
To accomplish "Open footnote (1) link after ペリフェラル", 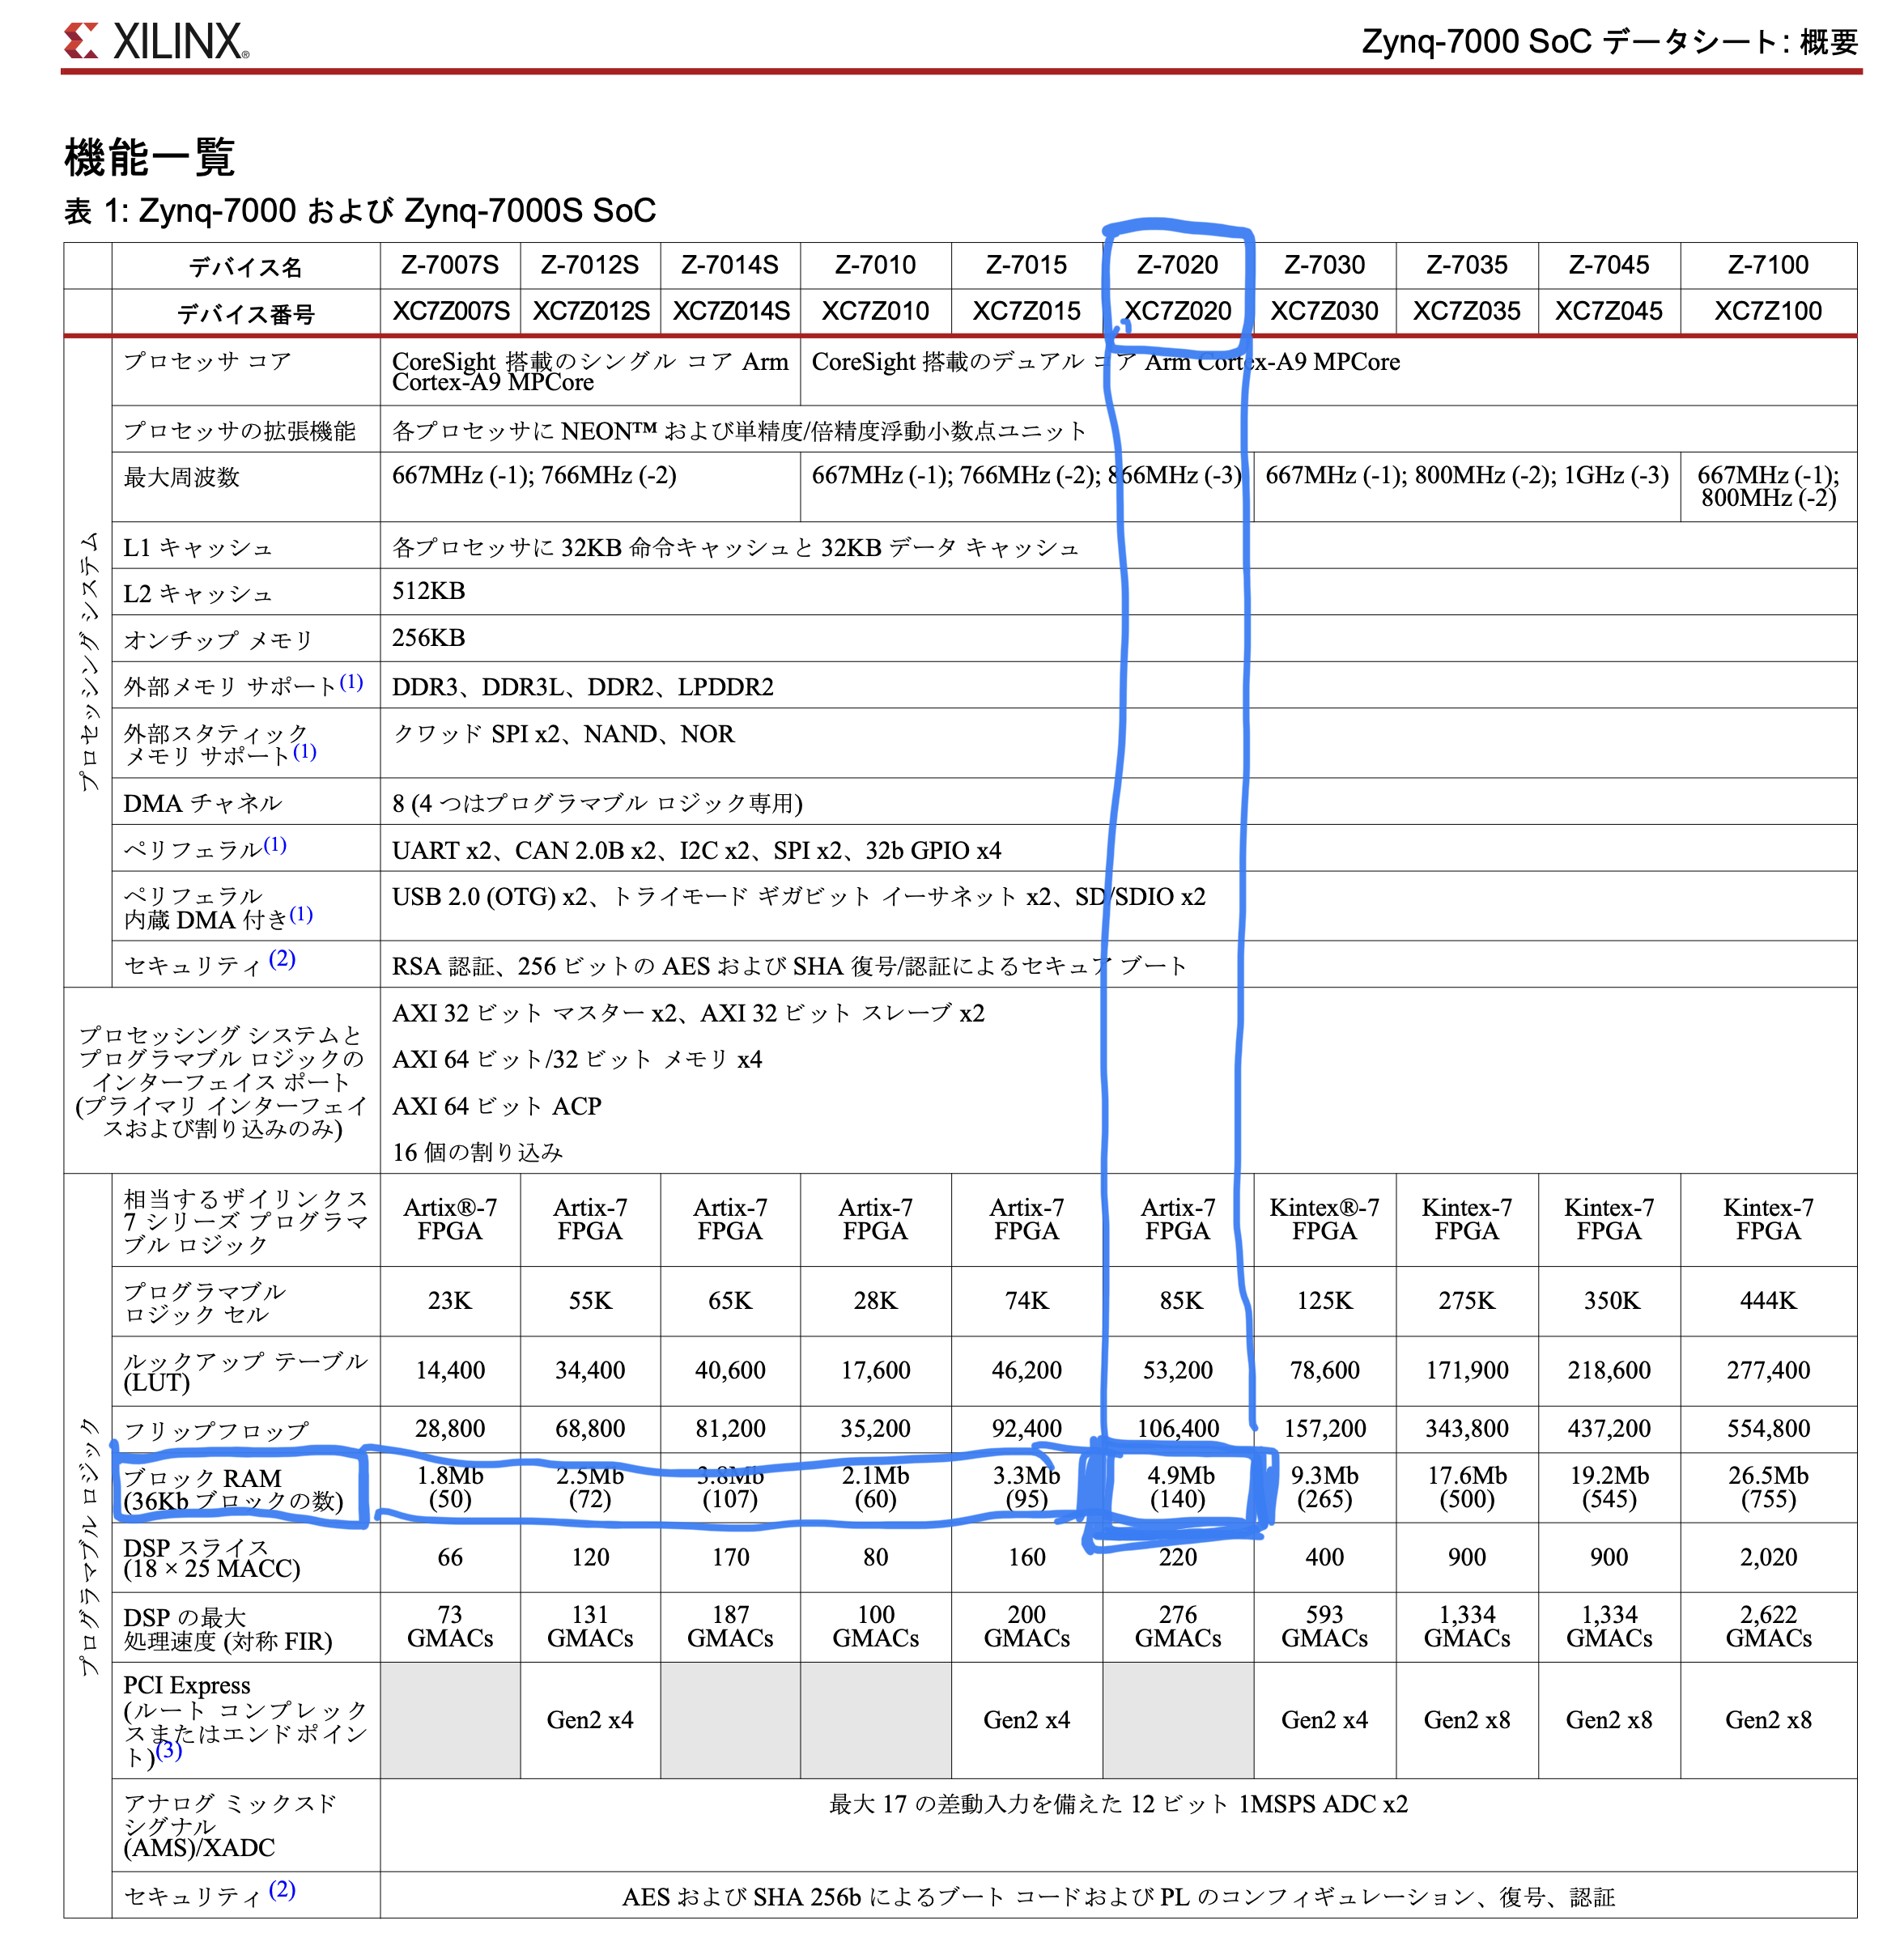I will pos(275,845).
